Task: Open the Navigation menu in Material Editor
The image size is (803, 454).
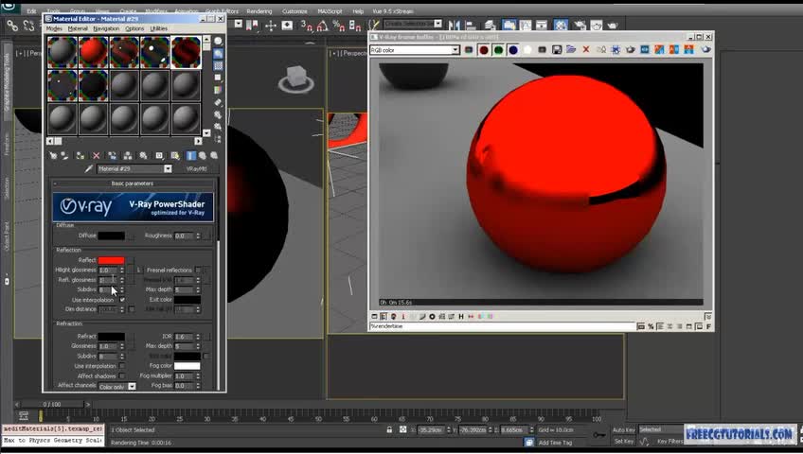Action: tap(106, 28)
